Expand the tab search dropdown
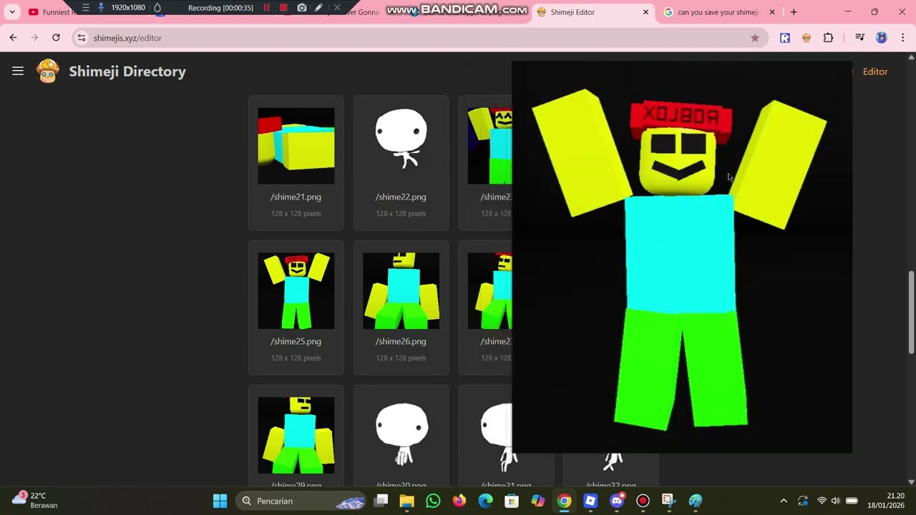This screenshot has height=515, width=916. [12, 12]
